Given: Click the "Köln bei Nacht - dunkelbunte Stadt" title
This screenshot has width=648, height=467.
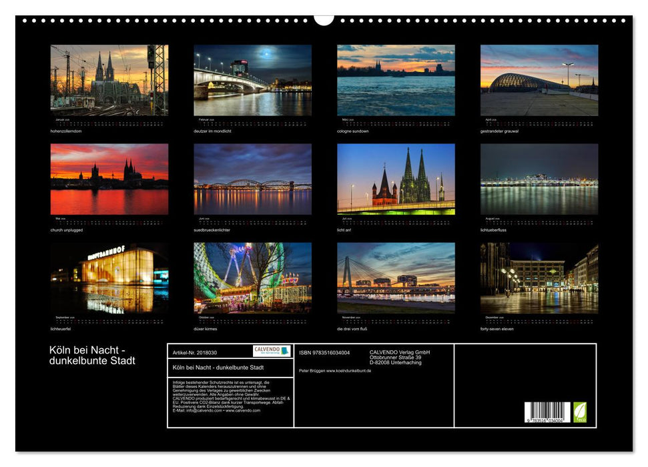Looking at the screenshot, I should pyautogui.click(x=219, y=368).
